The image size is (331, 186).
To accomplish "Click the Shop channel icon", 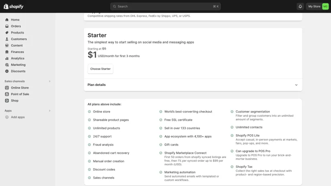I will point(7,100).
